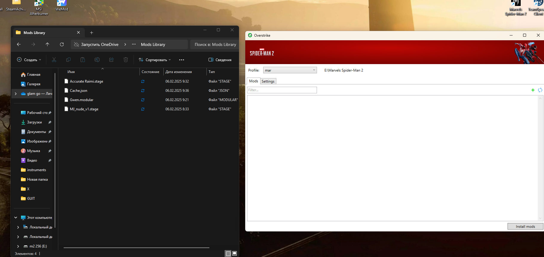Expand the Сортировать sort dropdown
Viewport: 544px width, 257px height.
pyautogui.click(x=155, y=60)
